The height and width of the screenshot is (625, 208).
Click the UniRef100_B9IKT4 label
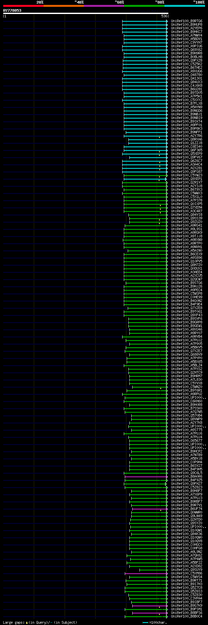[187, 122]
